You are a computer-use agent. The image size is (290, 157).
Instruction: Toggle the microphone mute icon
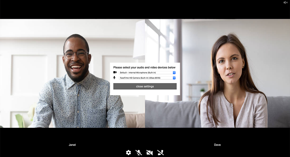coord(139,152)
